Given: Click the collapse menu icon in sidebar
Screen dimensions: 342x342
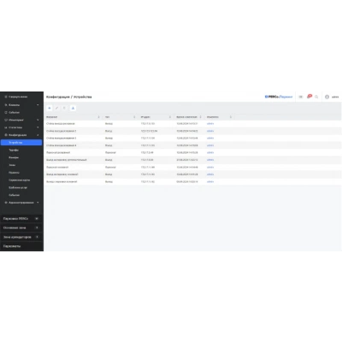Looking at the screenshot, I should coord(6,97).
